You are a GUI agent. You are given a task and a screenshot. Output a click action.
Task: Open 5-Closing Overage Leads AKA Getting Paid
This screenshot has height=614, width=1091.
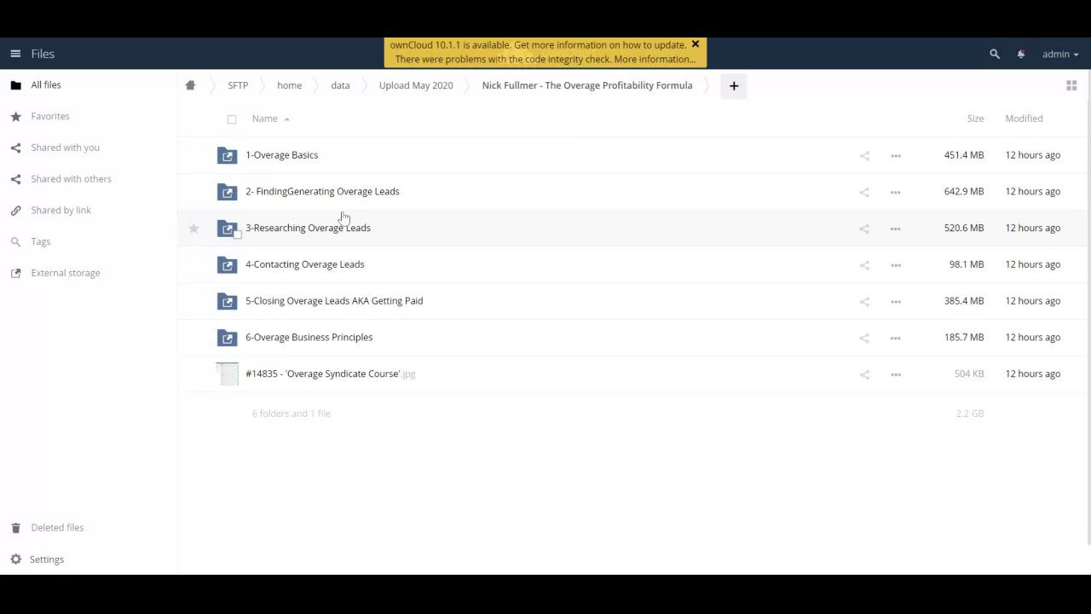[x=334, y=301]
